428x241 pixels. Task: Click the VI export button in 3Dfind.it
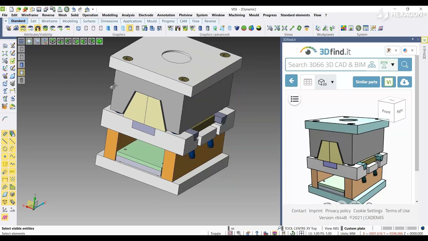[x=389, y=82]
